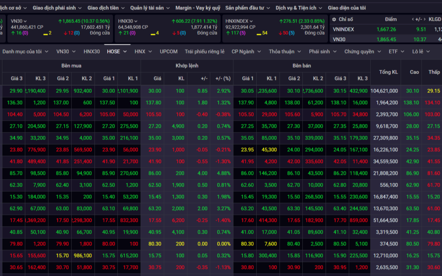Open the Dịch vụ & Tiện ích menu
The image size is (442, 276).
click(x=299, y=8)
